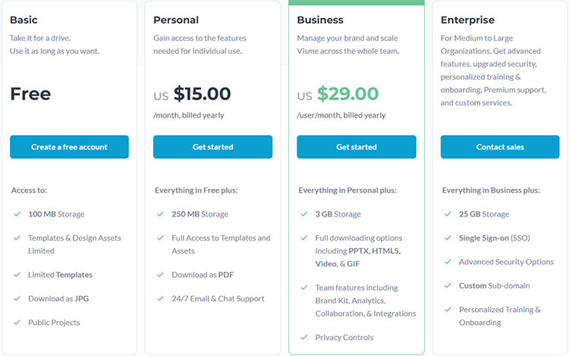Click the checkmark next to 24/7 Email & Chat Support
The width and height of the screenshot is (569, 356).
[160, 298]
